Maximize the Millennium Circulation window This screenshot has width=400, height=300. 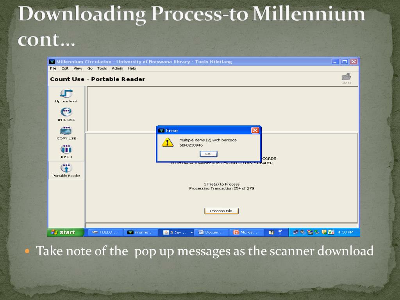pos(345,62)
